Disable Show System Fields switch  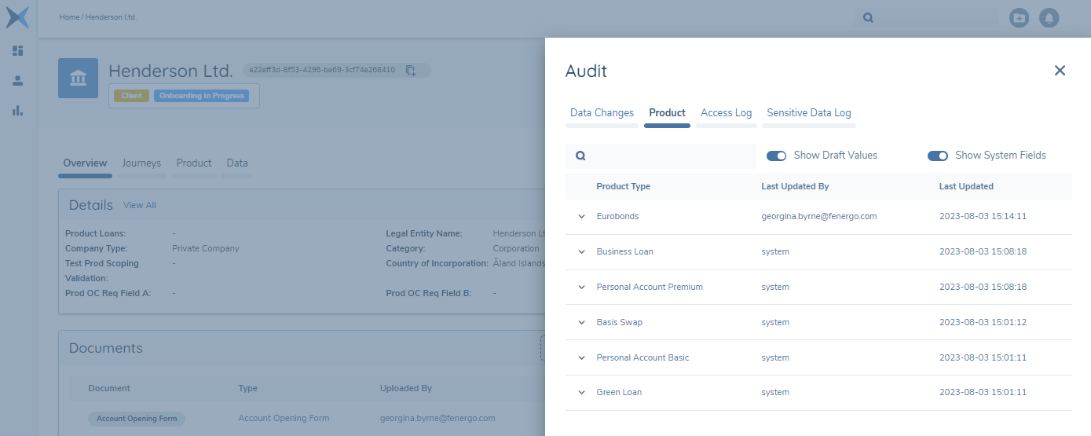pos(937,156)
